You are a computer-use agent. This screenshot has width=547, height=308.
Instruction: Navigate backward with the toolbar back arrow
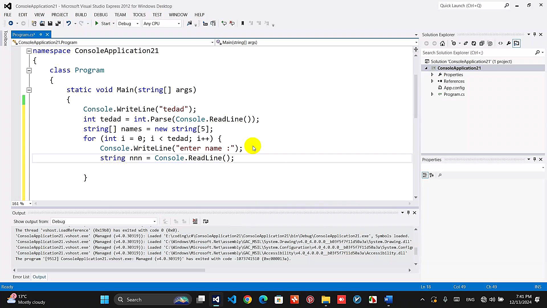[x=11, y=23]
